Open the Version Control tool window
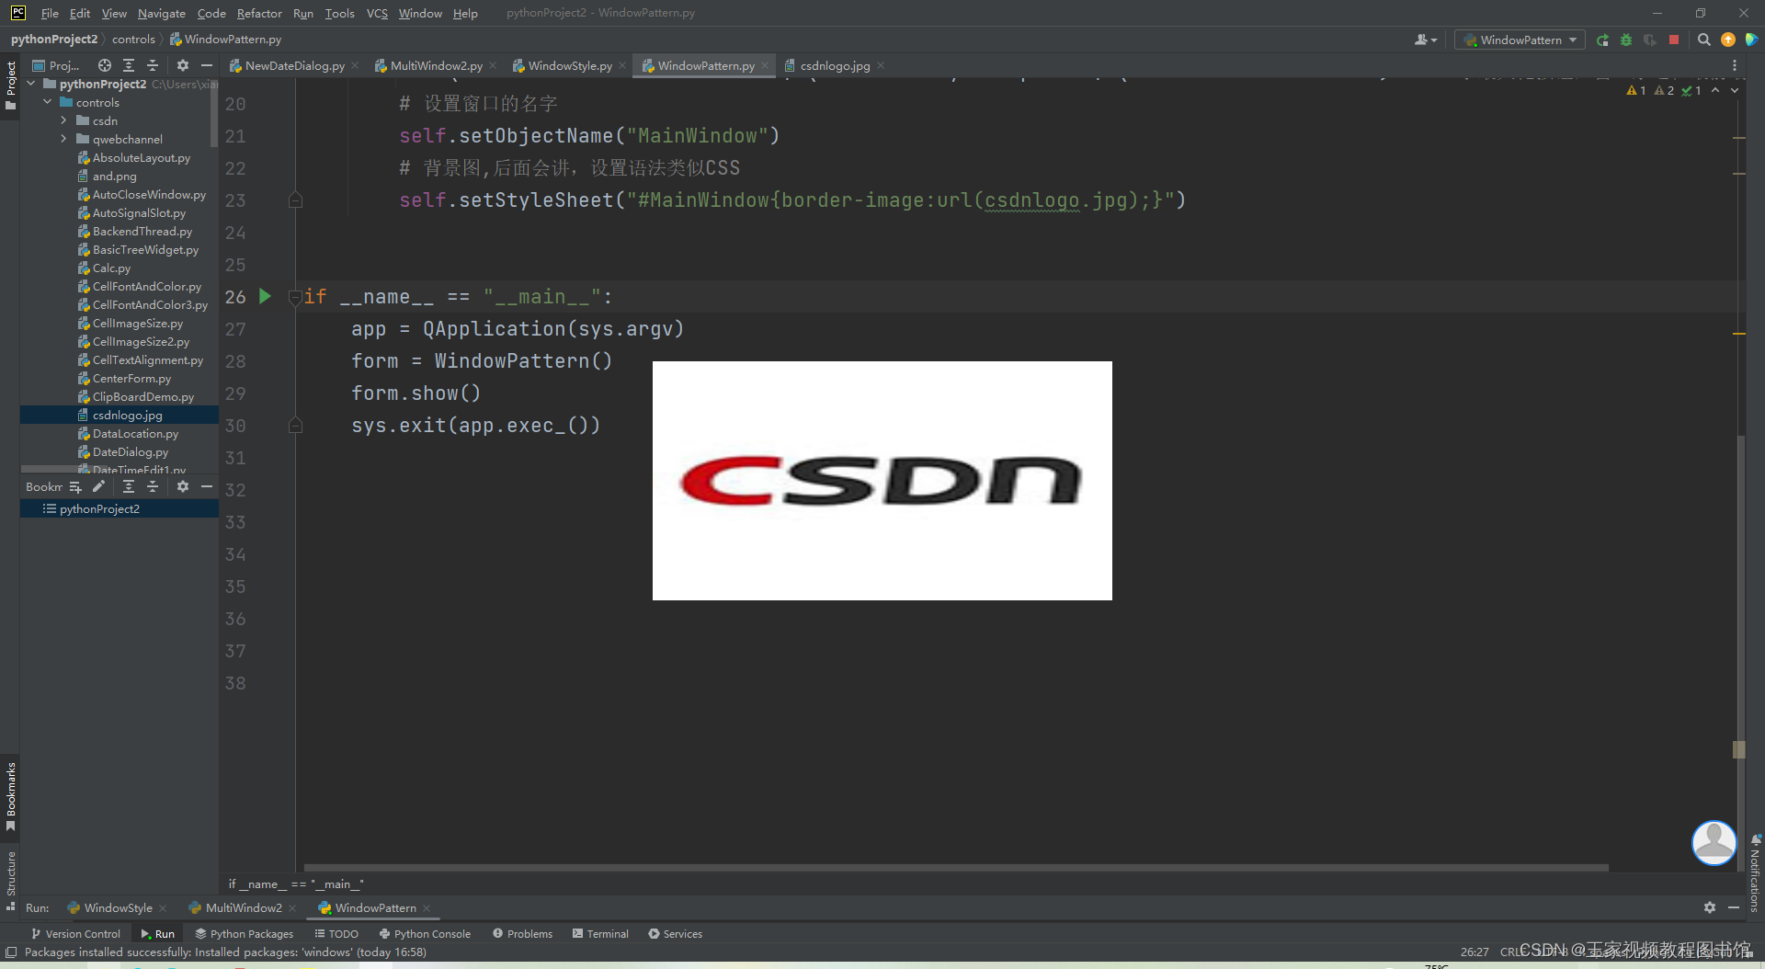This screenshot has width=1765, height=969. click(75, 933)
